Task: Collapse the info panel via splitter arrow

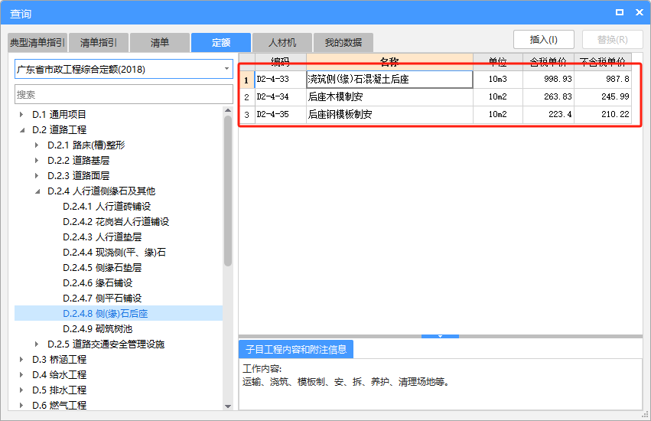Action: tap(440, 336)
